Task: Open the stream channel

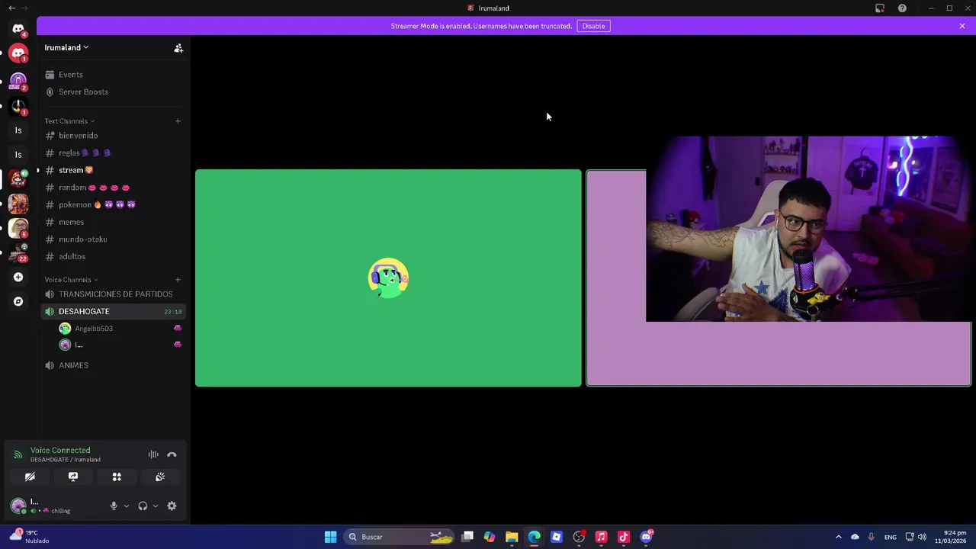Action: 112,170
